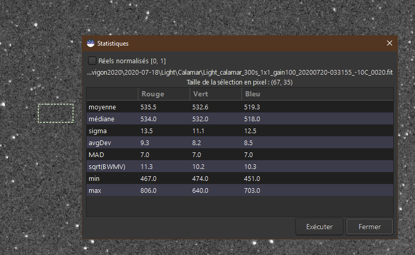Click the Rouge sigma value 13.5
Screen dimensions: 415x255
(x=146, y=131)
